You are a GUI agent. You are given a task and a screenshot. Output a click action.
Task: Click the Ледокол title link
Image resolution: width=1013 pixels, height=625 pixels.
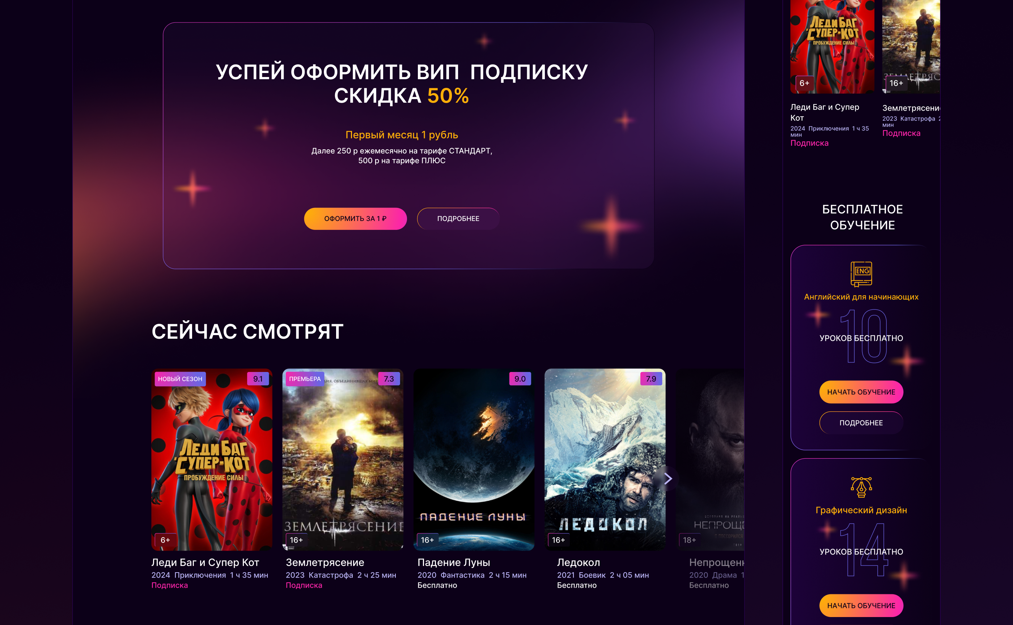click(x=578, y=562)
